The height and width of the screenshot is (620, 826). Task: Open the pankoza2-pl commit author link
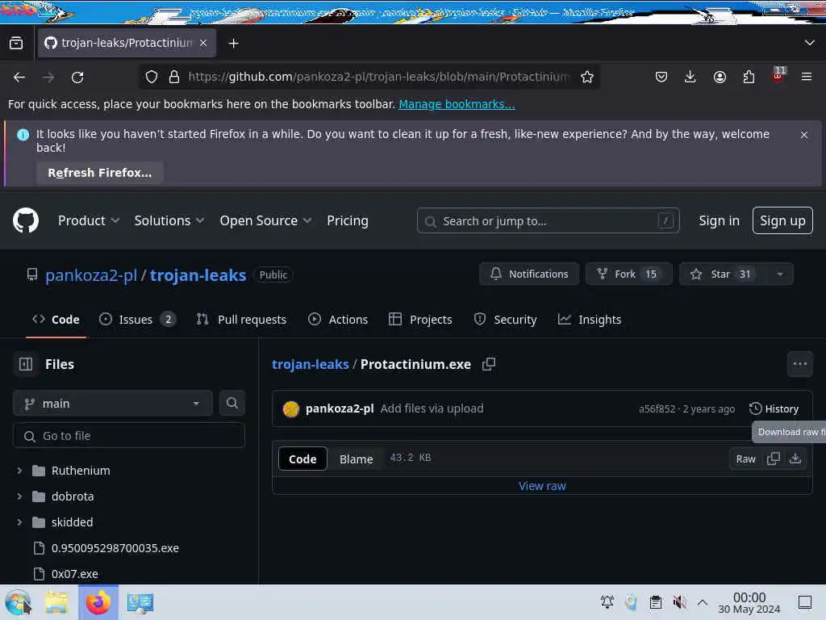point(340,408)
